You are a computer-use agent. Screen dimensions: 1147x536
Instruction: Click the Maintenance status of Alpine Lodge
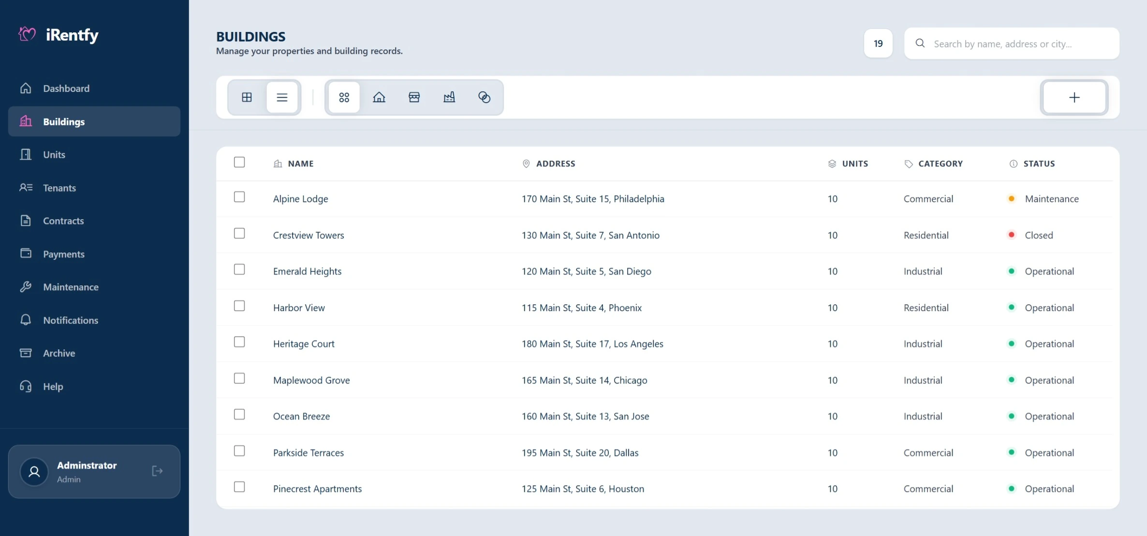click(1044, 199)
